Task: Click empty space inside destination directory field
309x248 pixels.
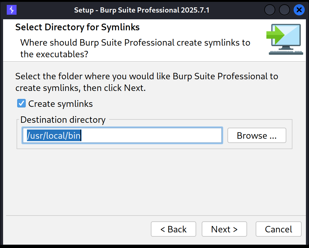Action: click(x=153, y=136)
